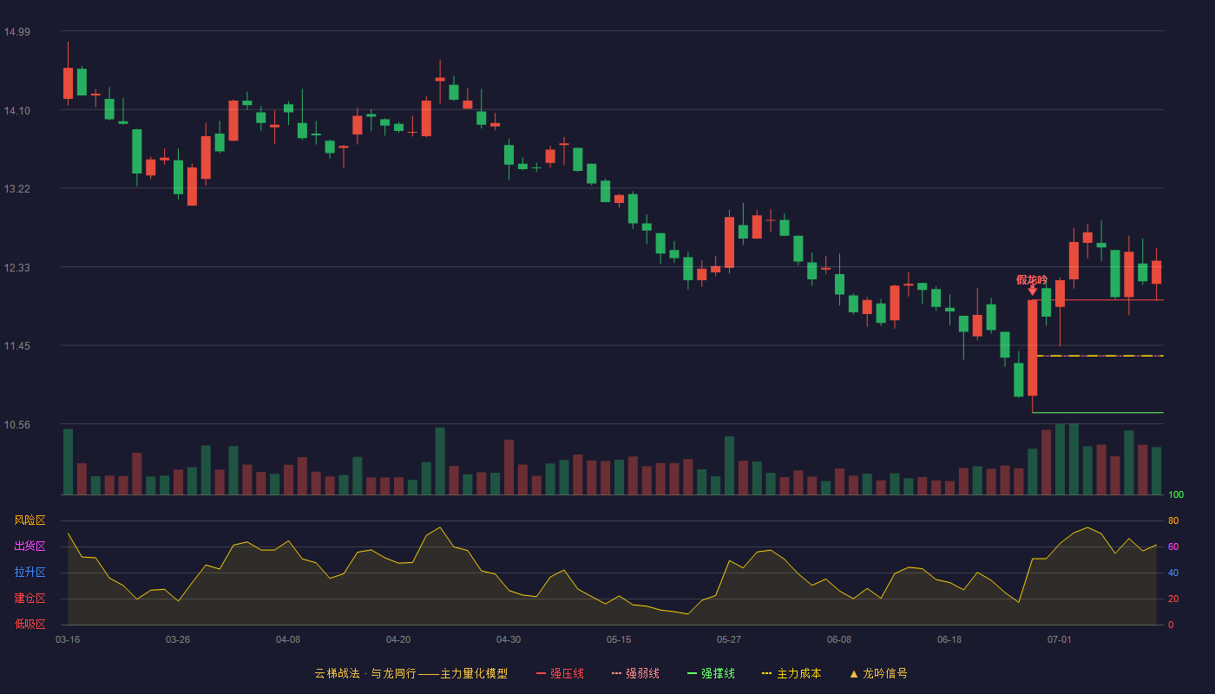Click the 05-27 date label
Viewport: 1215px width, 694px height.
click(729, 639)
